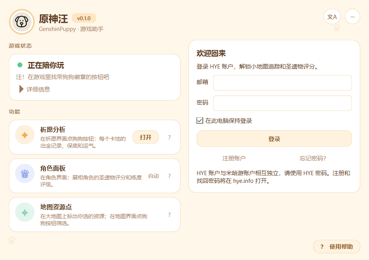The image size is (369, 260).
Task: Click the 登录 button
Action: [x=274, y=139]
